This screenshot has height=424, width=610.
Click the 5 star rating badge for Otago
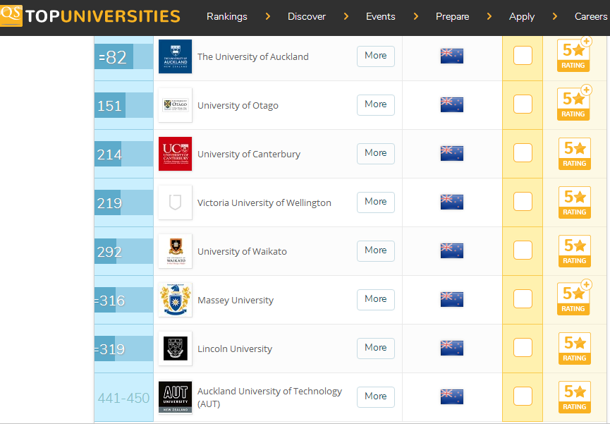pyautogui.click(x=573, y=104)
